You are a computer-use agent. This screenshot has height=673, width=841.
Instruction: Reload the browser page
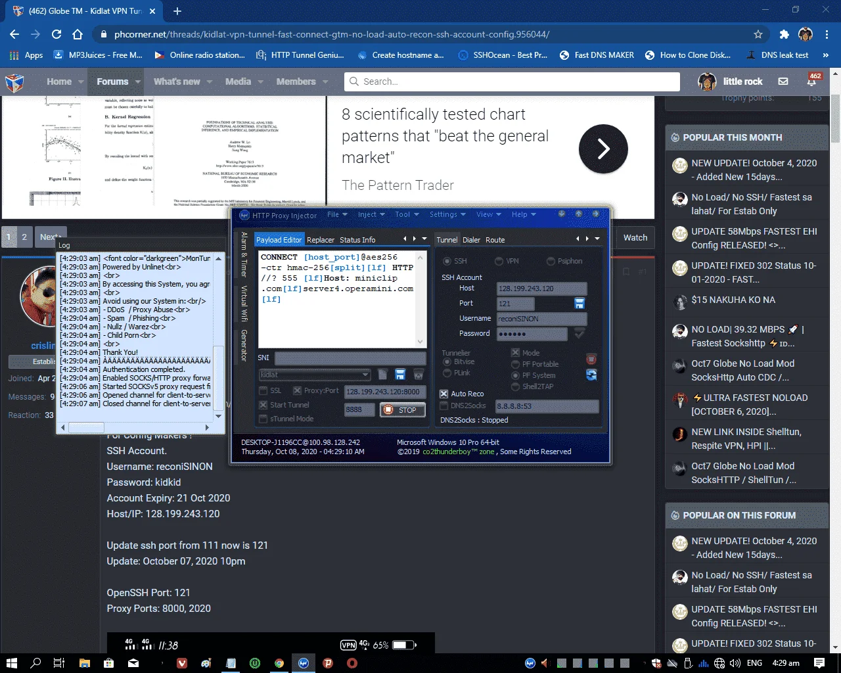(57, 34)
